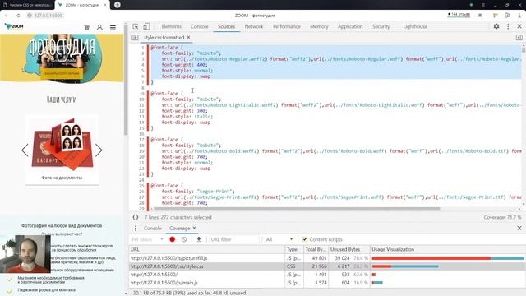Sort coverage by Type column
This screenshot has width=526, height=296.
pyautogui.click(x=294, y=249)
